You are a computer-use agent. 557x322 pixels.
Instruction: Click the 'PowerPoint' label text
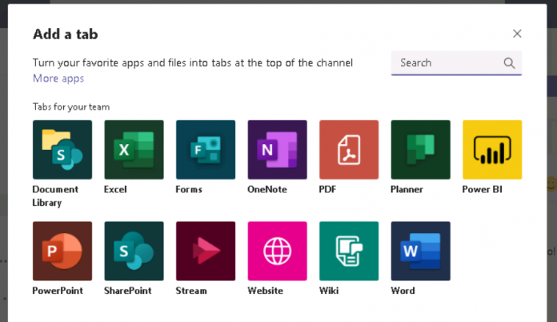(58, 291)
